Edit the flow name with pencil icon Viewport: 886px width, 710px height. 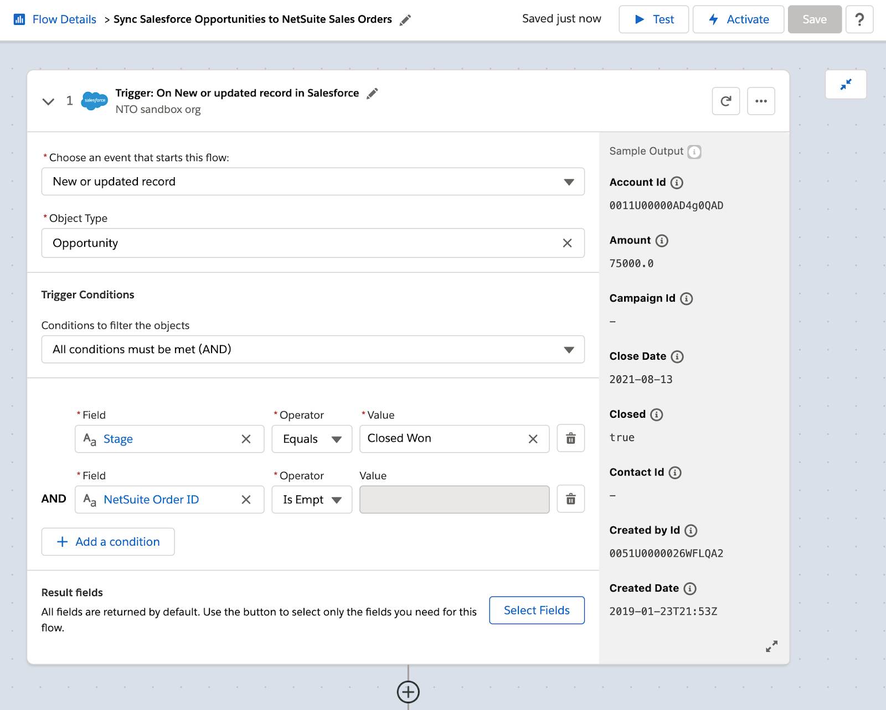point(405,20)
